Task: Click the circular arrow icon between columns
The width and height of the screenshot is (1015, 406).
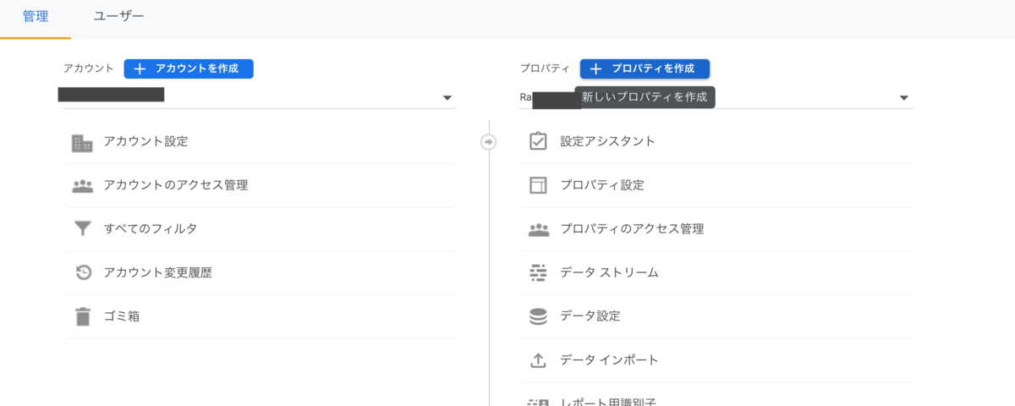Action: (488, 142)
